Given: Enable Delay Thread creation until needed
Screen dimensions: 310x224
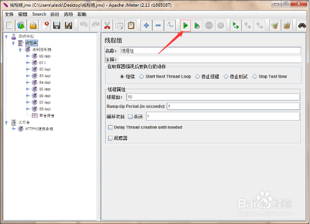Looking at the screenshot, I should tap(110, 127).
